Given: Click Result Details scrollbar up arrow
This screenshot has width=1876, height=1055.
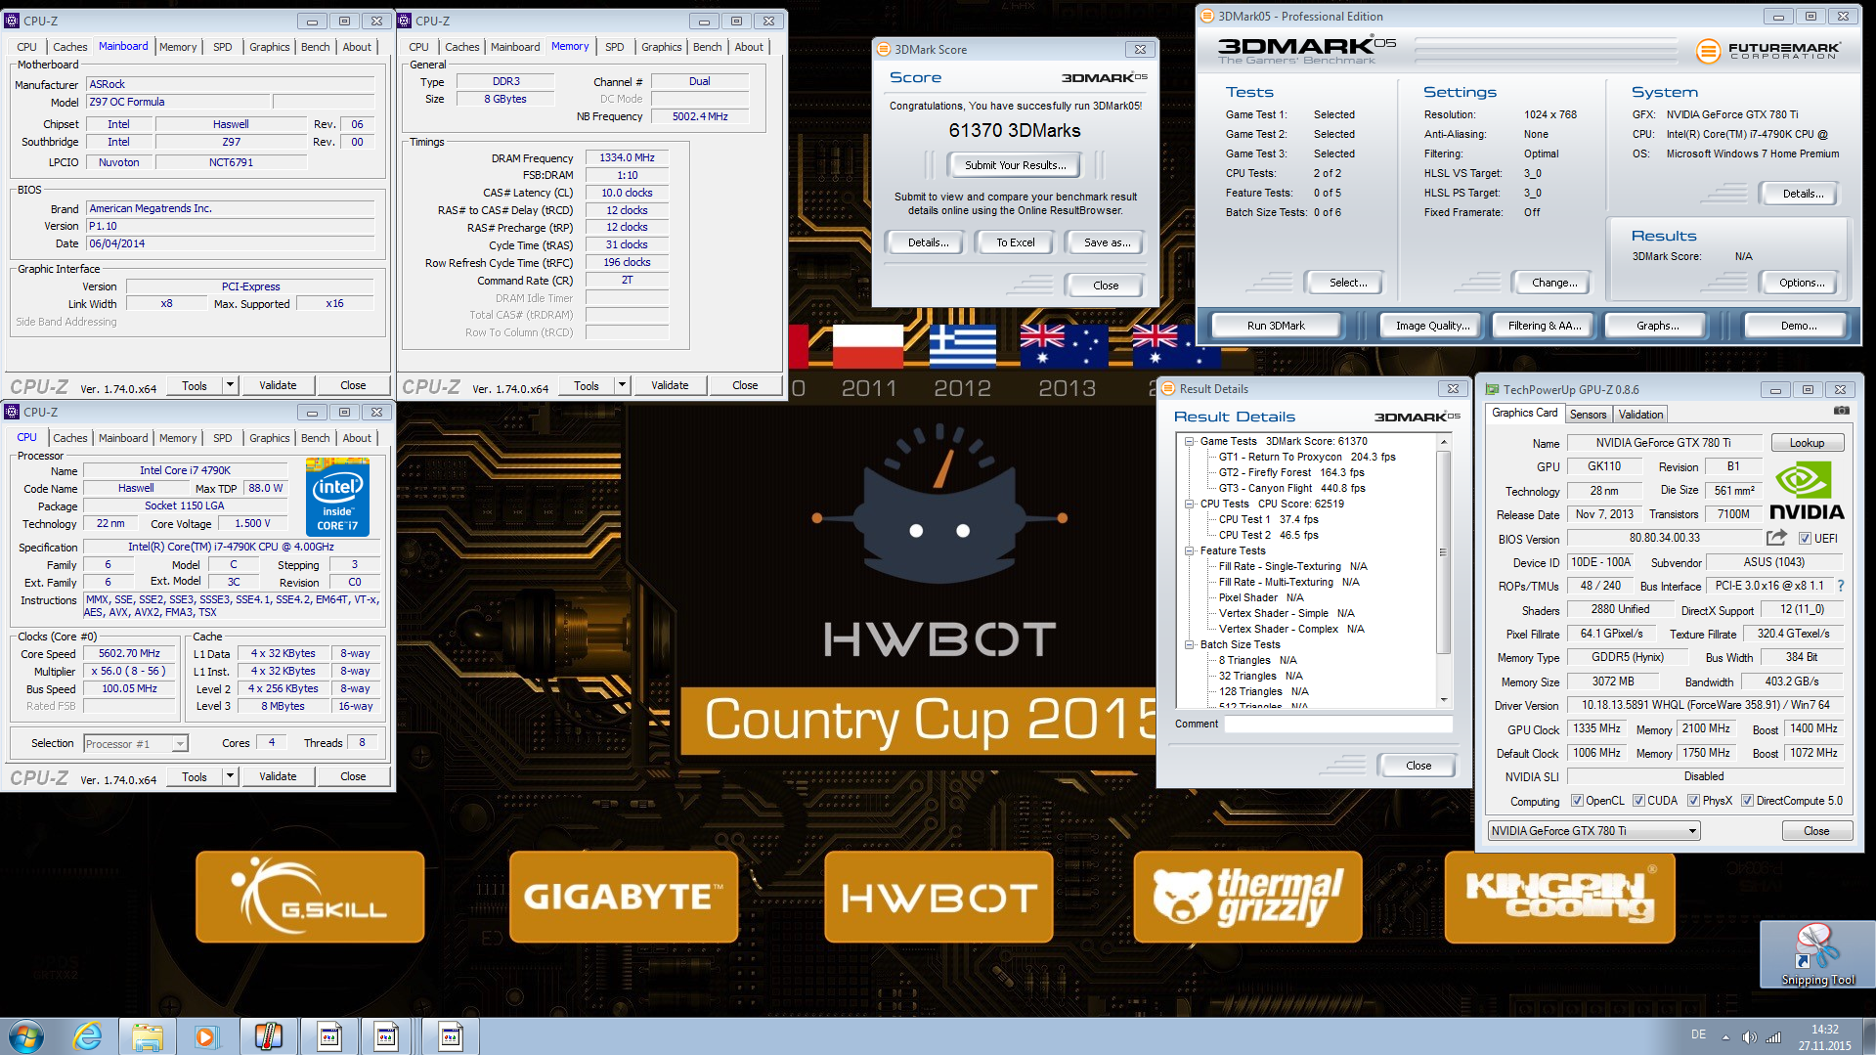Looking at the screenshot, I should [x=1444, y=442].
